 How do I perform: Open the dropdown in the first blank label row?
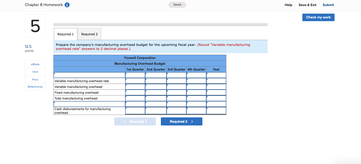click(89, 75)
